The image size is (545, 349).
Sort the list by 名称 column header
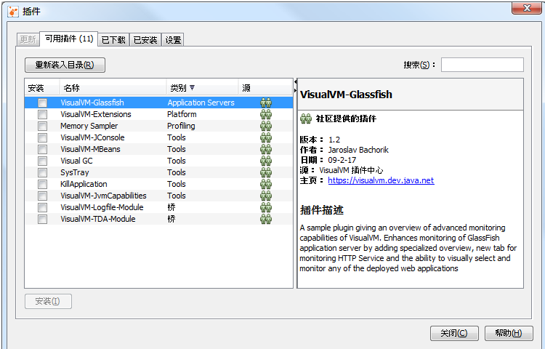(113, 88)
